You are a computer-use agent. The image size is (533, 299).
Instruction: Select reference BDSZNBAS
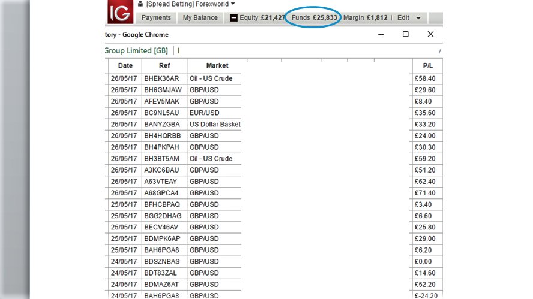tap(162, 262)
